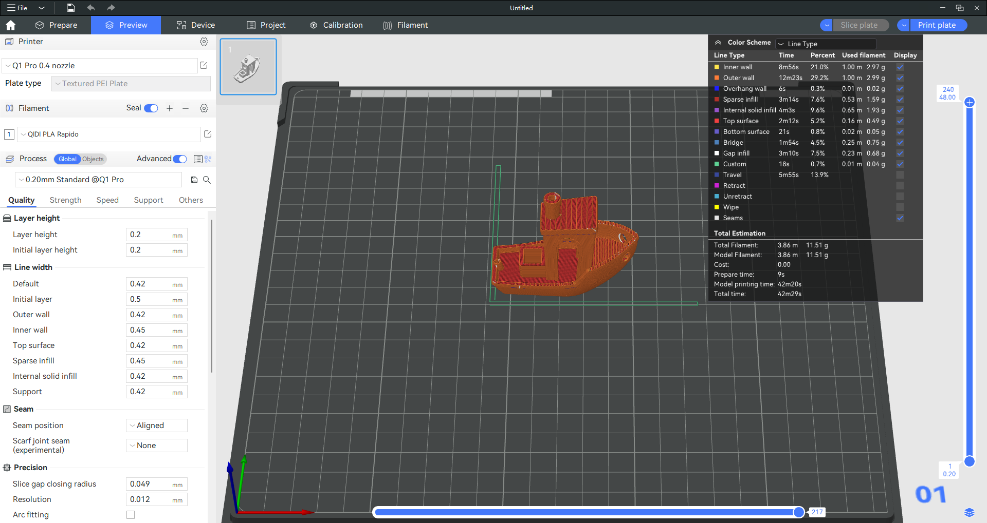Switch to the Strength tab

(x=65, y=200)
